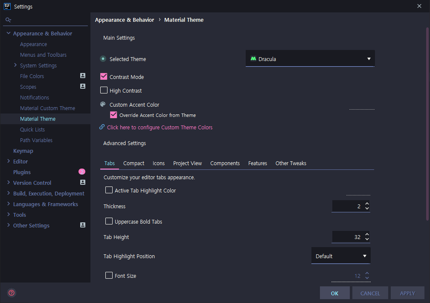Viewport: 430px width, 303px height.
Task: Select Appearance in the settings tree
Action: (33, 44)
